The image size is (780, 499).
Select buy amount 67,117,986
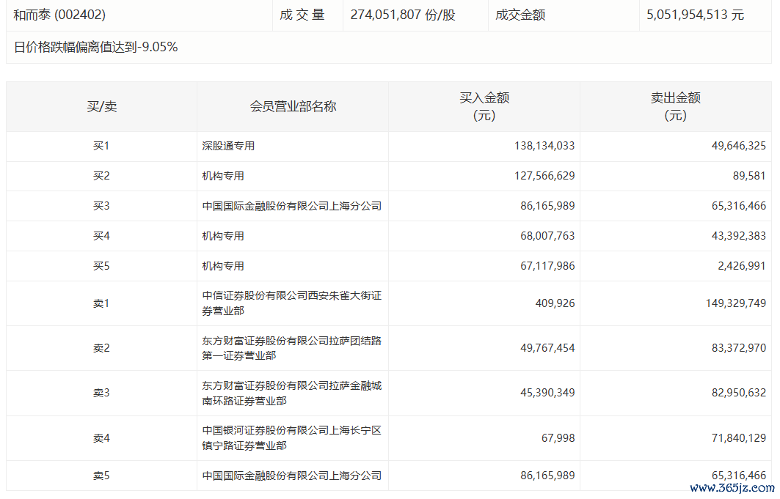[x=547, y=266]
